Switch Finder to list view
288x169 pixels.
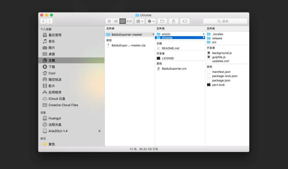click(116, 21)
